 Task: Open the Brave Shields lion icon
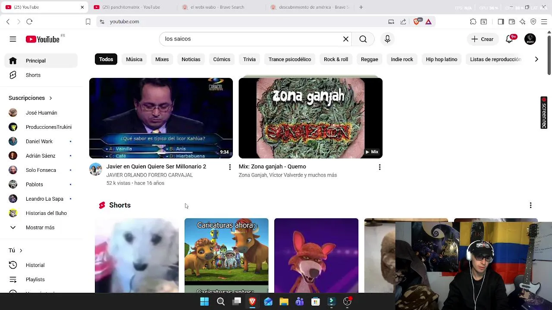click(x=417, y=22)
